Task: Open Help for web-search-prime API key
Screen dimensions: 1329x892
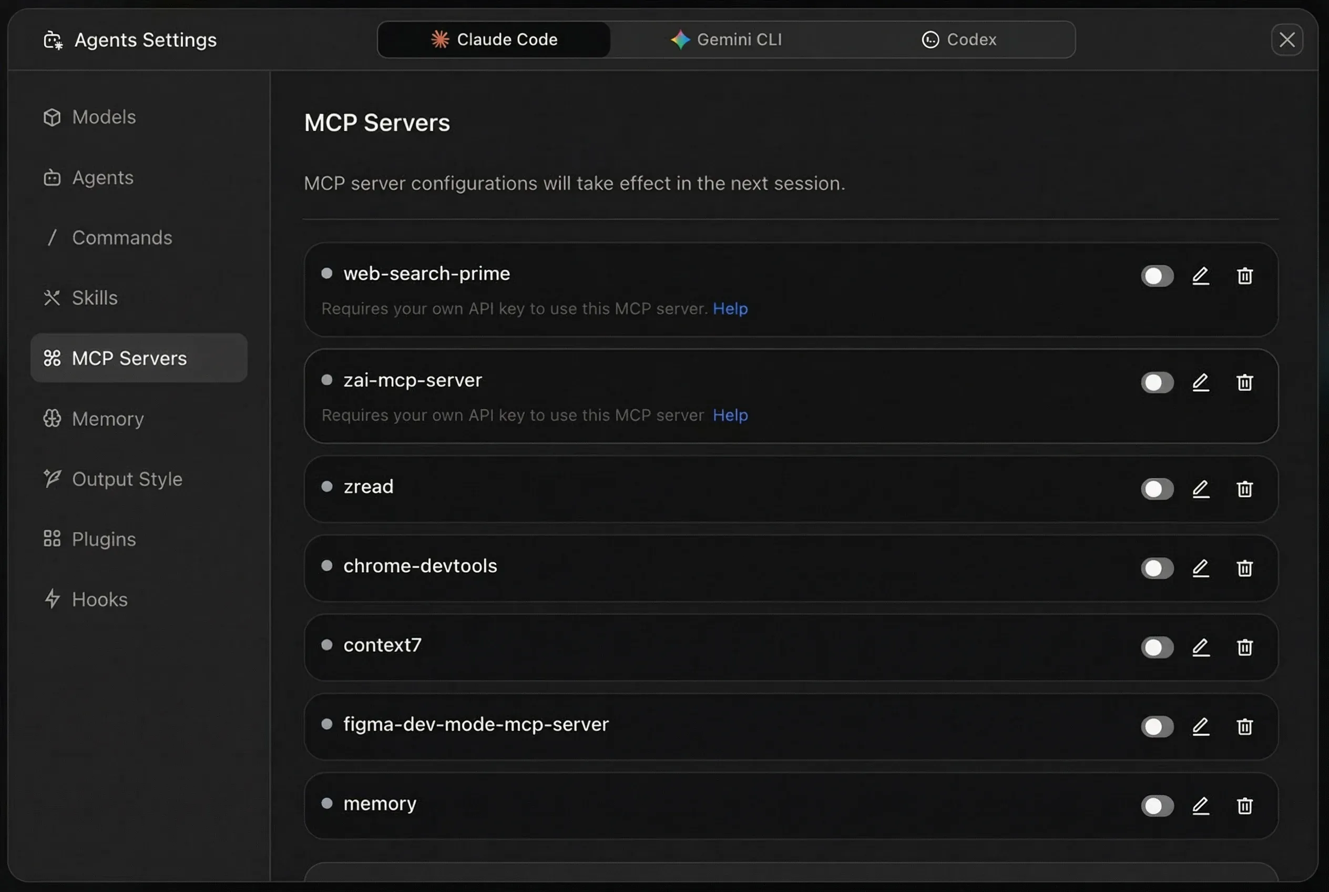Action: [x=731, y=309]
